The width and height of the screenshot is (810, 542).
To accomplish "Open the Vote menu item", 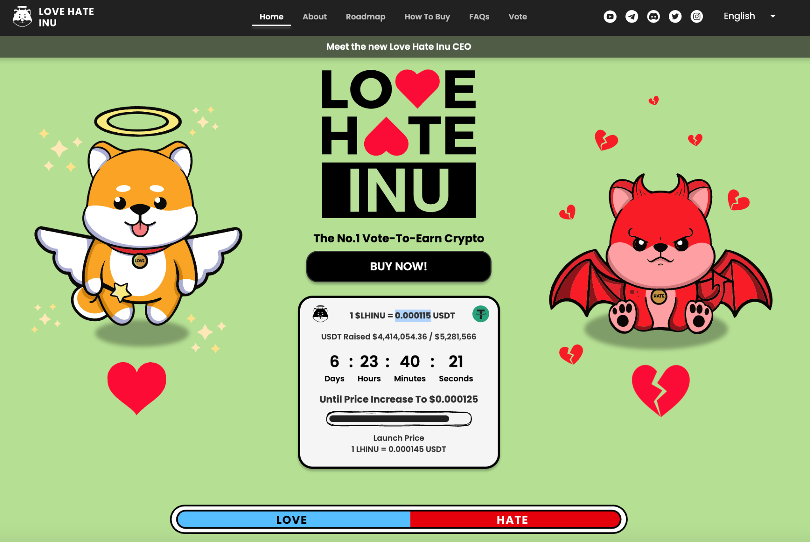I will [518, 17].
